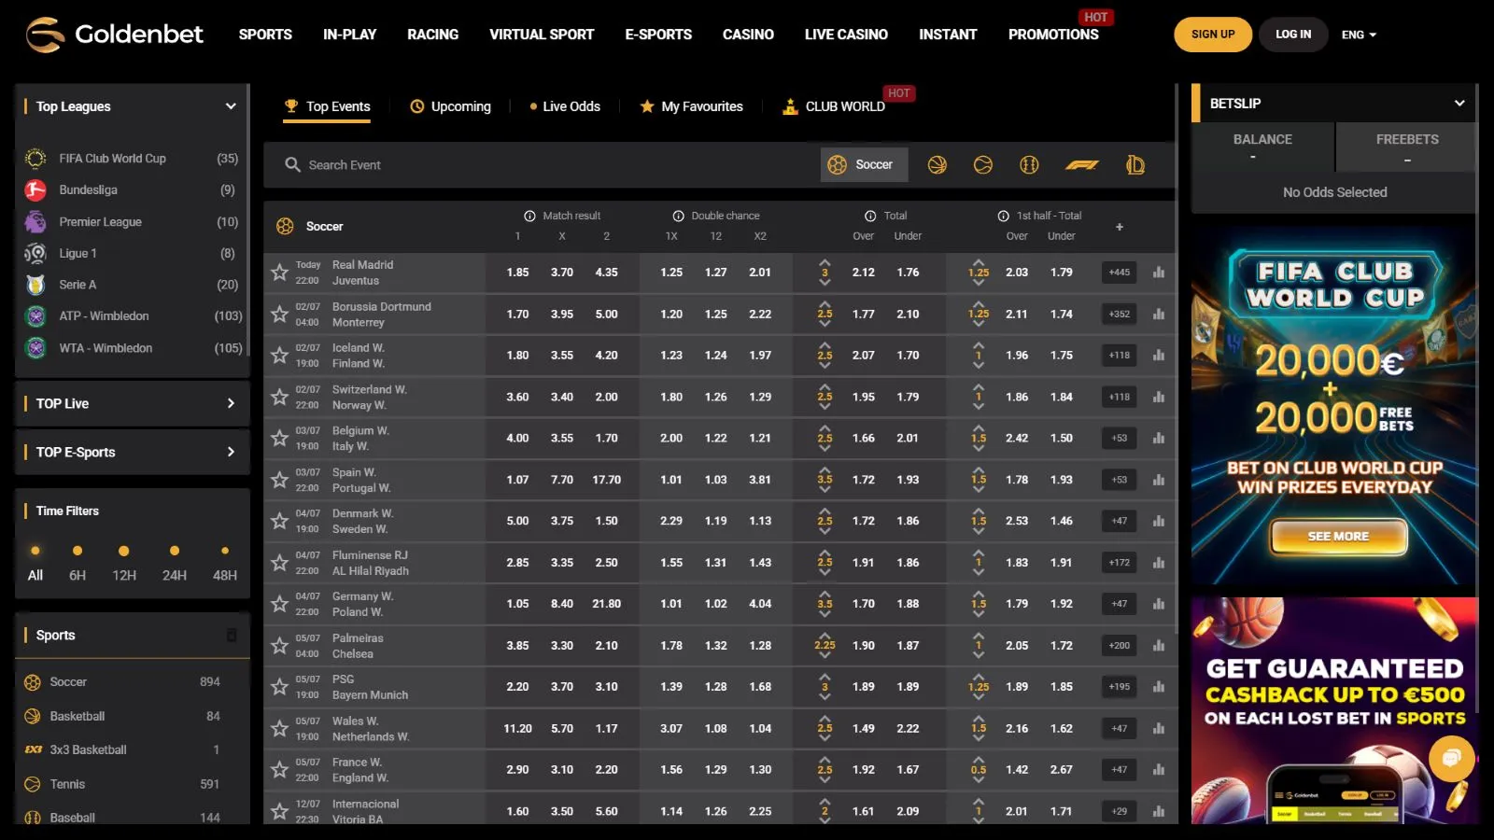This screenshot has height=840, width=1494.
Task: Select the basketball sport filter icon
Action: pos(937,165)
